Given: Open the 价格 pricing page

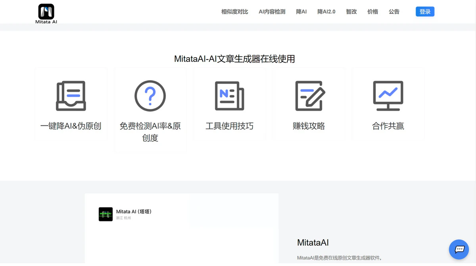Looking at the screenshot, I should pyautogui.click(x=372, y=12).
